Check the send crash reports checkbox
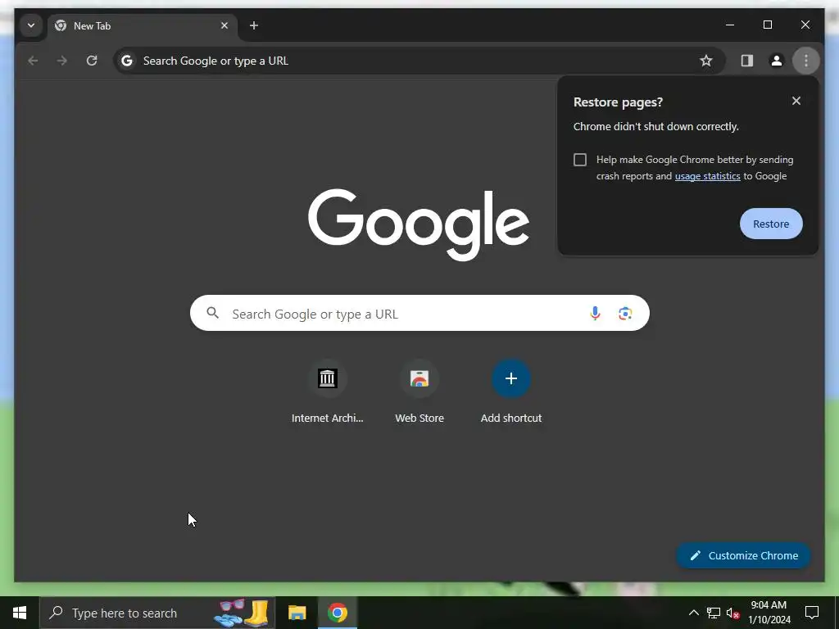The image size is (839, 629). [580, 160]
